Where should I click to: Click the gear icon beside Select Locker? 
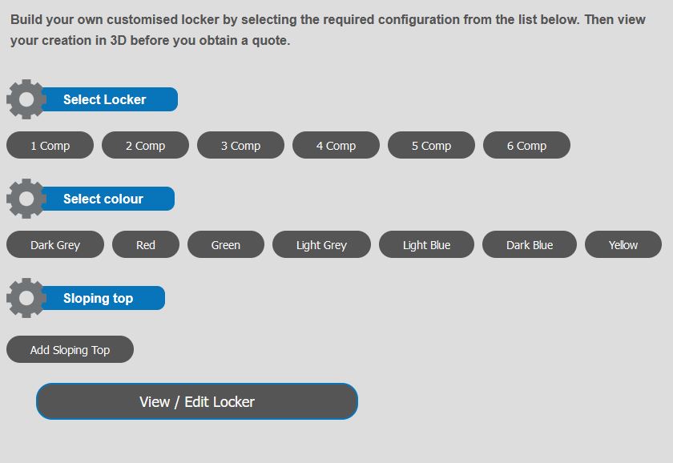[x=26, y=99]
